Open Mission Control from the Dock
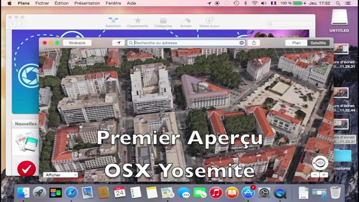359x202 pixels. (x=55, y=192)
